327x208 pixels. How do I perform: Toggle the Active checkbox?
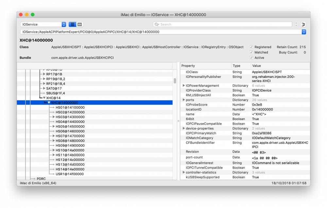(251, 58)
